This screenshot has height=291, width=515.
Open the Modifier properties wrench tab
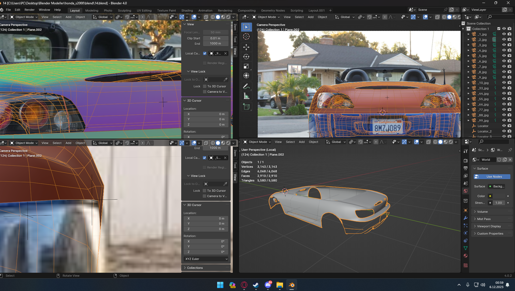tap(466, 218)
